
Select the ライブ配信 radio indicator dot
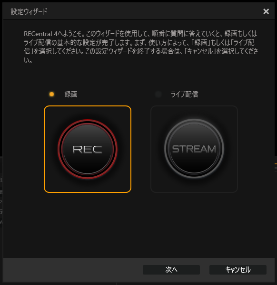[x=158, y=94]
